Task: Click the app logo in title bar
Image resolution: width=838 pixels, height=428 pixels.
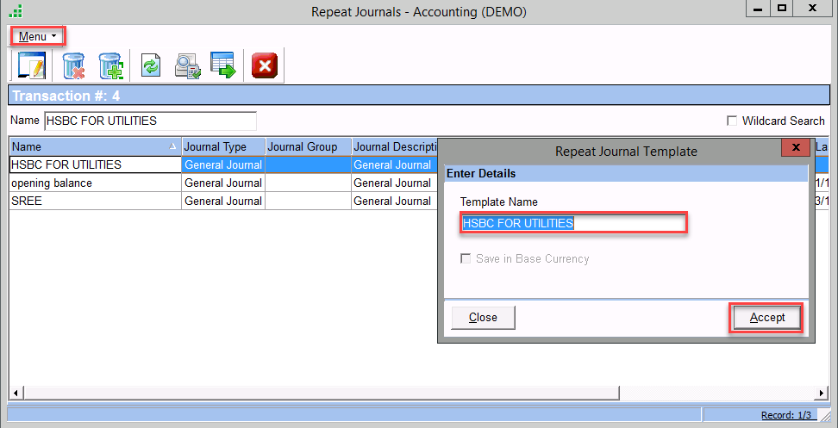Action: click(x=15, y=11)
